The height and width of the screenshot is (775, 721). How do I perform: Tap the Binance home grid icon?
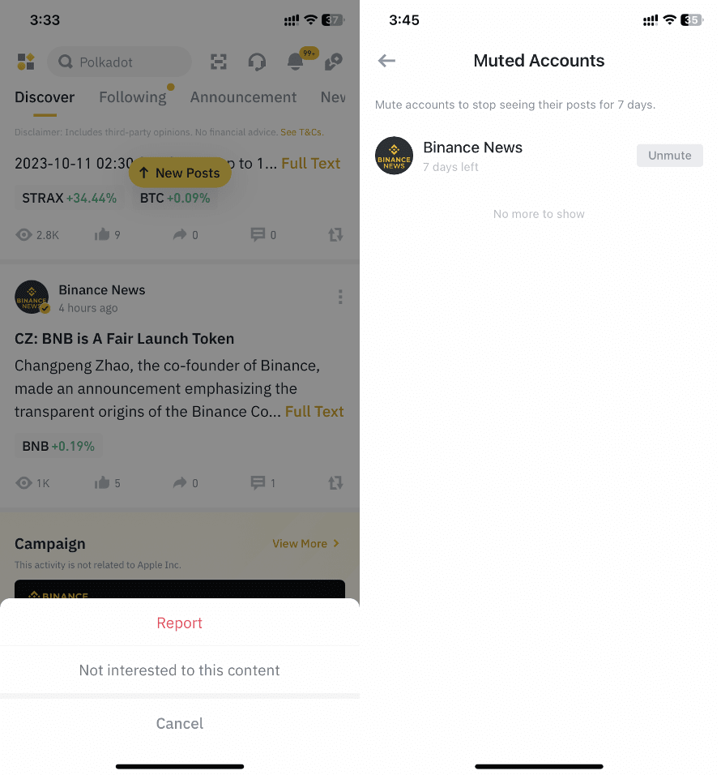(x=26, y=62)
